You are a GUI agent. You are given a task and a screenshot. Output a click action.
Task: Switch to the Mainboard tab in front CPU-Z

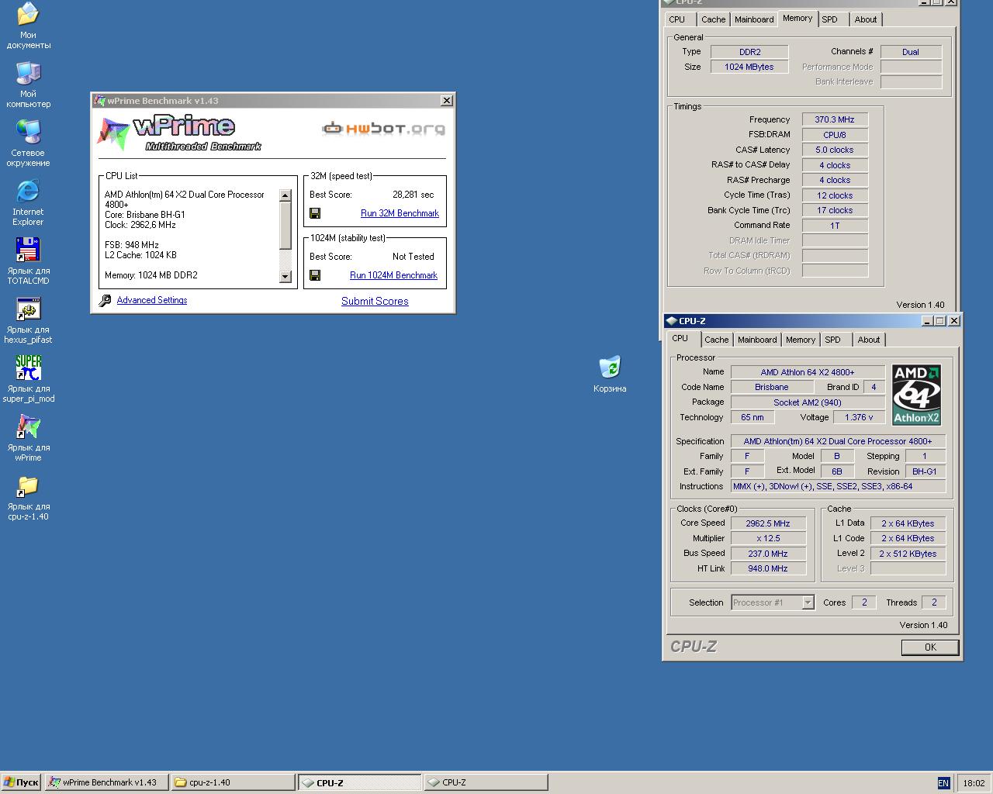[757, 340]
